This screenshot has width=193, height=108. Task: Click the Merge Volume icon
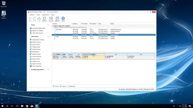pyautogui.click(x=31, y=42)
